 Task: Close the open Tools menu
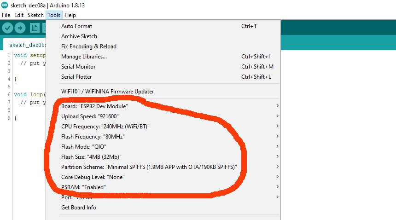coord(54,15)
